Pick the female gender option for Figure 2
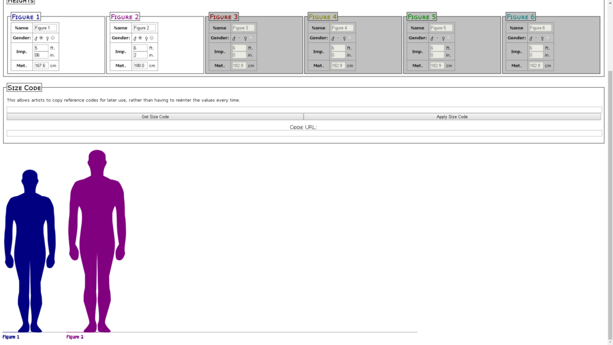Viewport: 613px width, 345px height. click(x=152, y=38)
